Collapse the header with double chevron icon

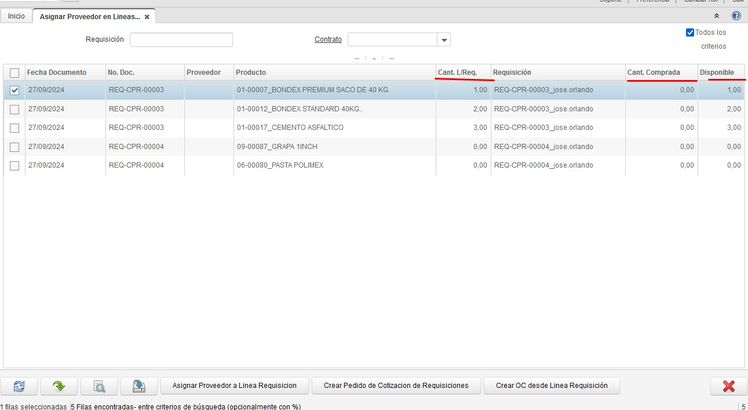[717, 16]
